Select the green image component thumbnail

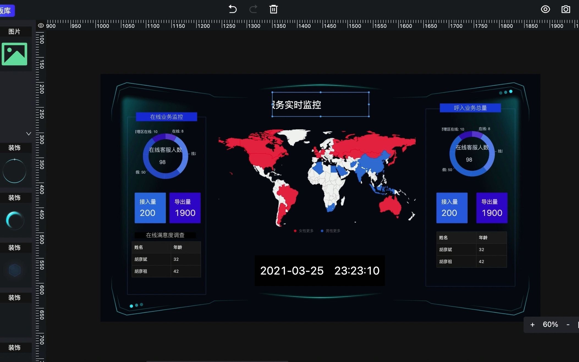tap(14, 54)
